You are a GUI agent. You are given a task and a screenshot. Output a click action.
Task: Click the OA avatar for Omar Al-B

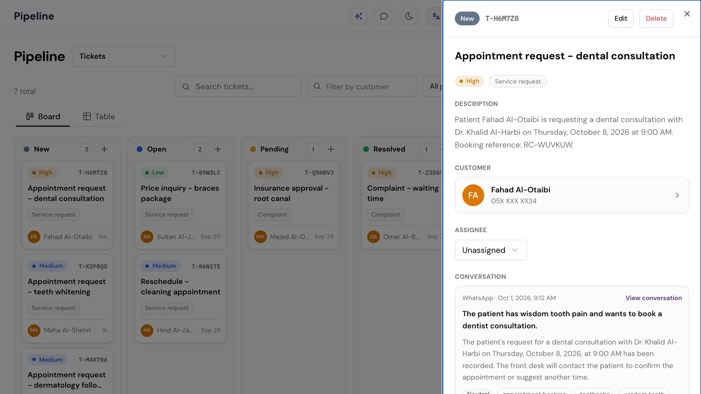[373, 237]
